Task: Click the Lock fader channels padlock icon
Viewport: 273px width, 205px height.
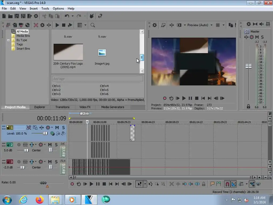Action: [x=248, y=106]
